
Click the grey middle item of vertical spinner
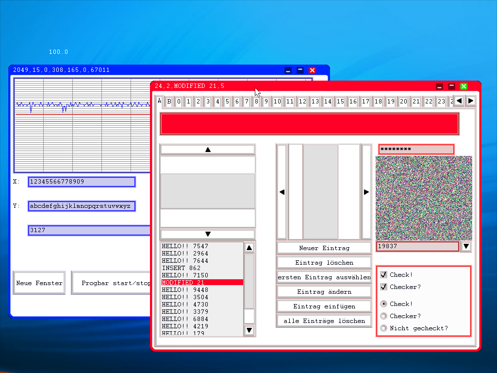click(x=208, y=191)
